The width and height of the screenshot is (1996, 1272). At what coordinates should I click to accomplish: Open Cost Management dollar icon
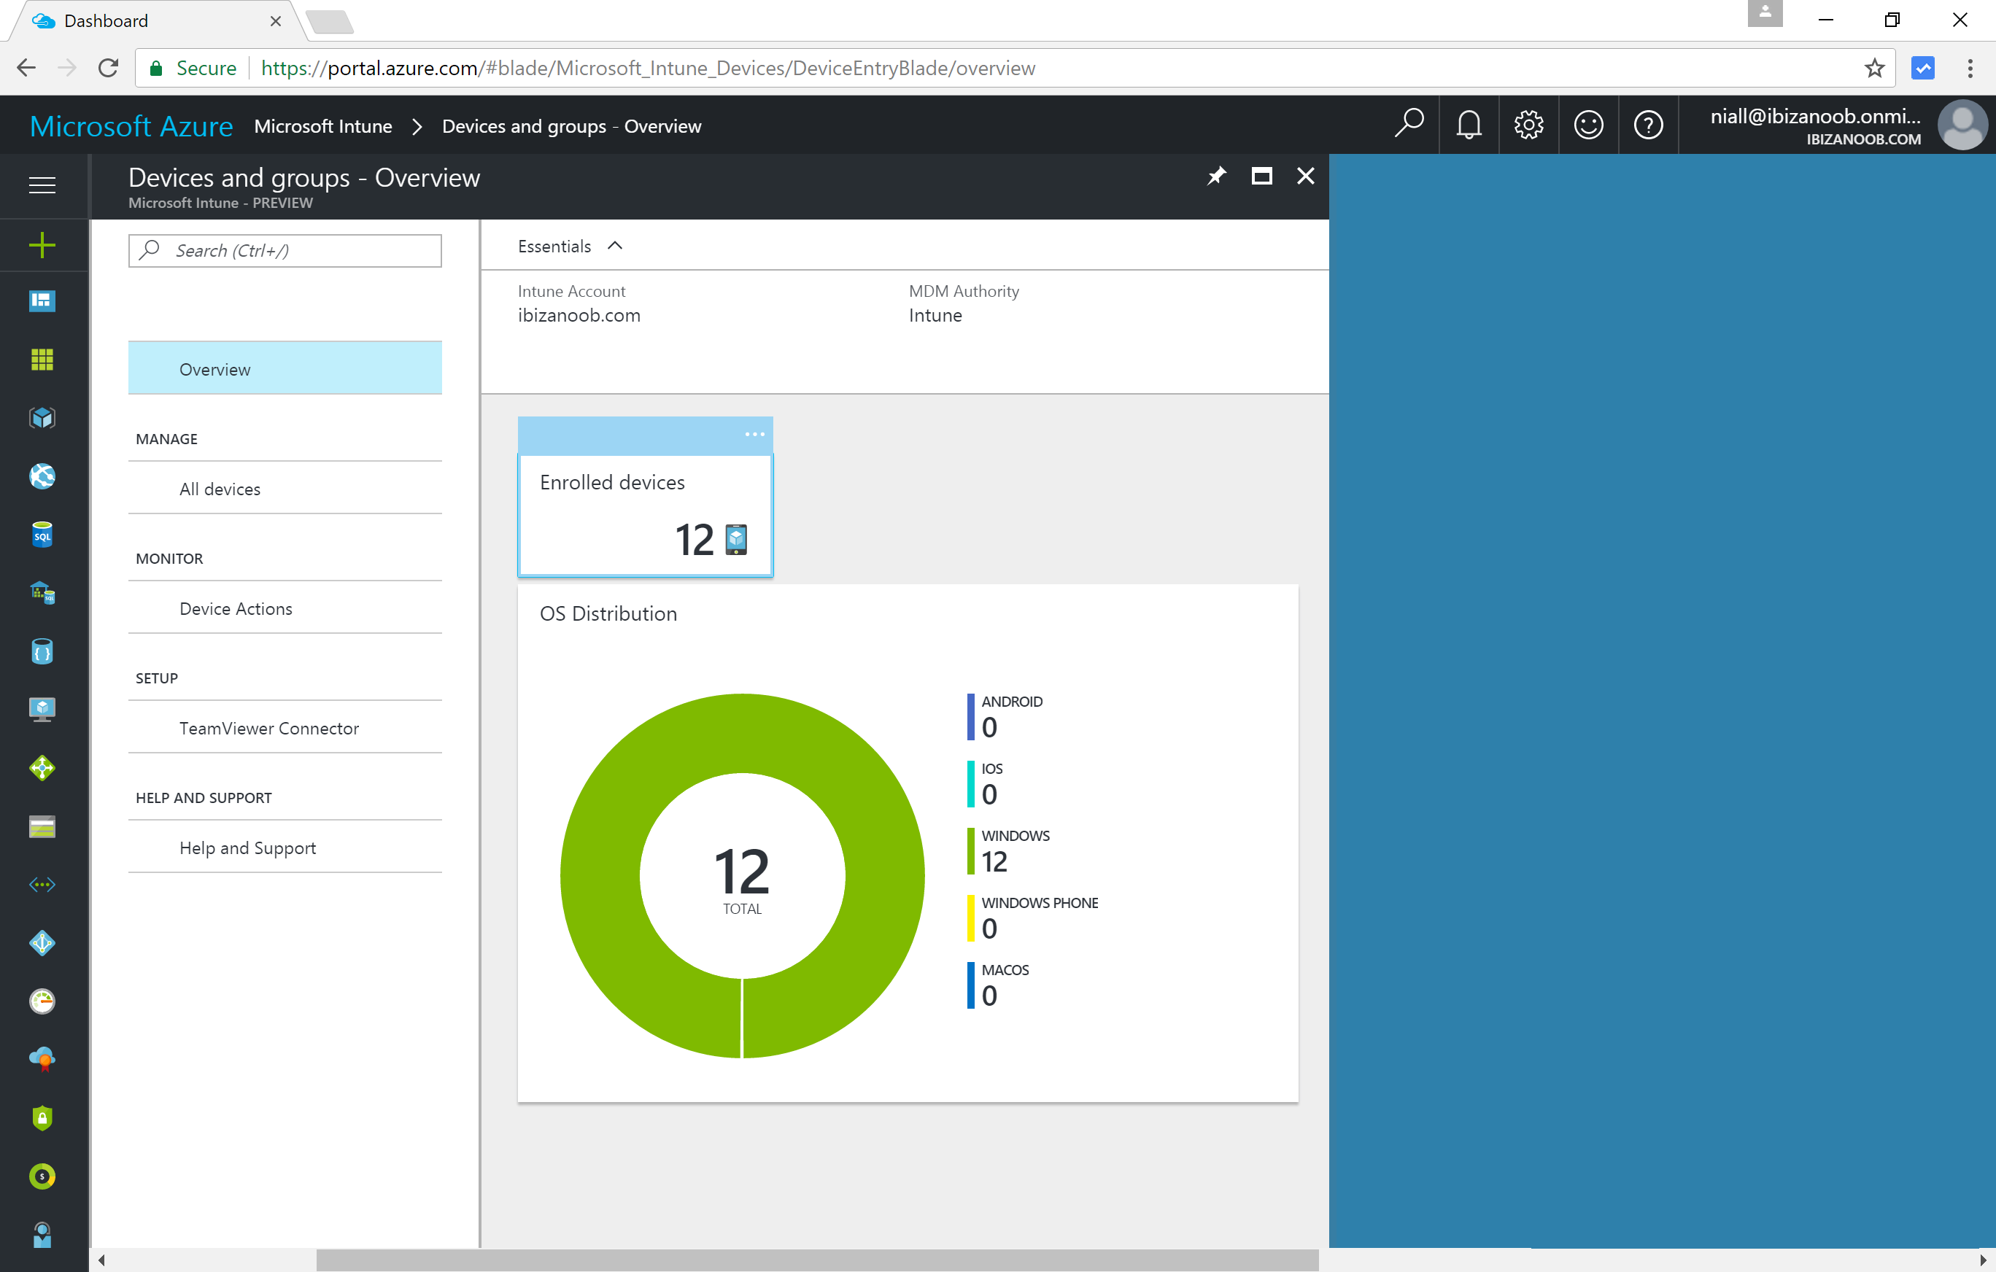click(42, 1176)
